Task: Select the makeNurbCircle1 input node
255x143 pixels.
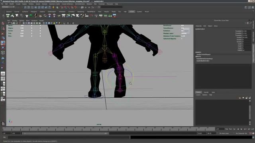Action: coord(203,61)
